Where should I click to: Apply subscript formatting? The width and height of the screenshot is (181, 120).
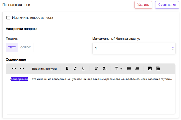tap(105, 68)
